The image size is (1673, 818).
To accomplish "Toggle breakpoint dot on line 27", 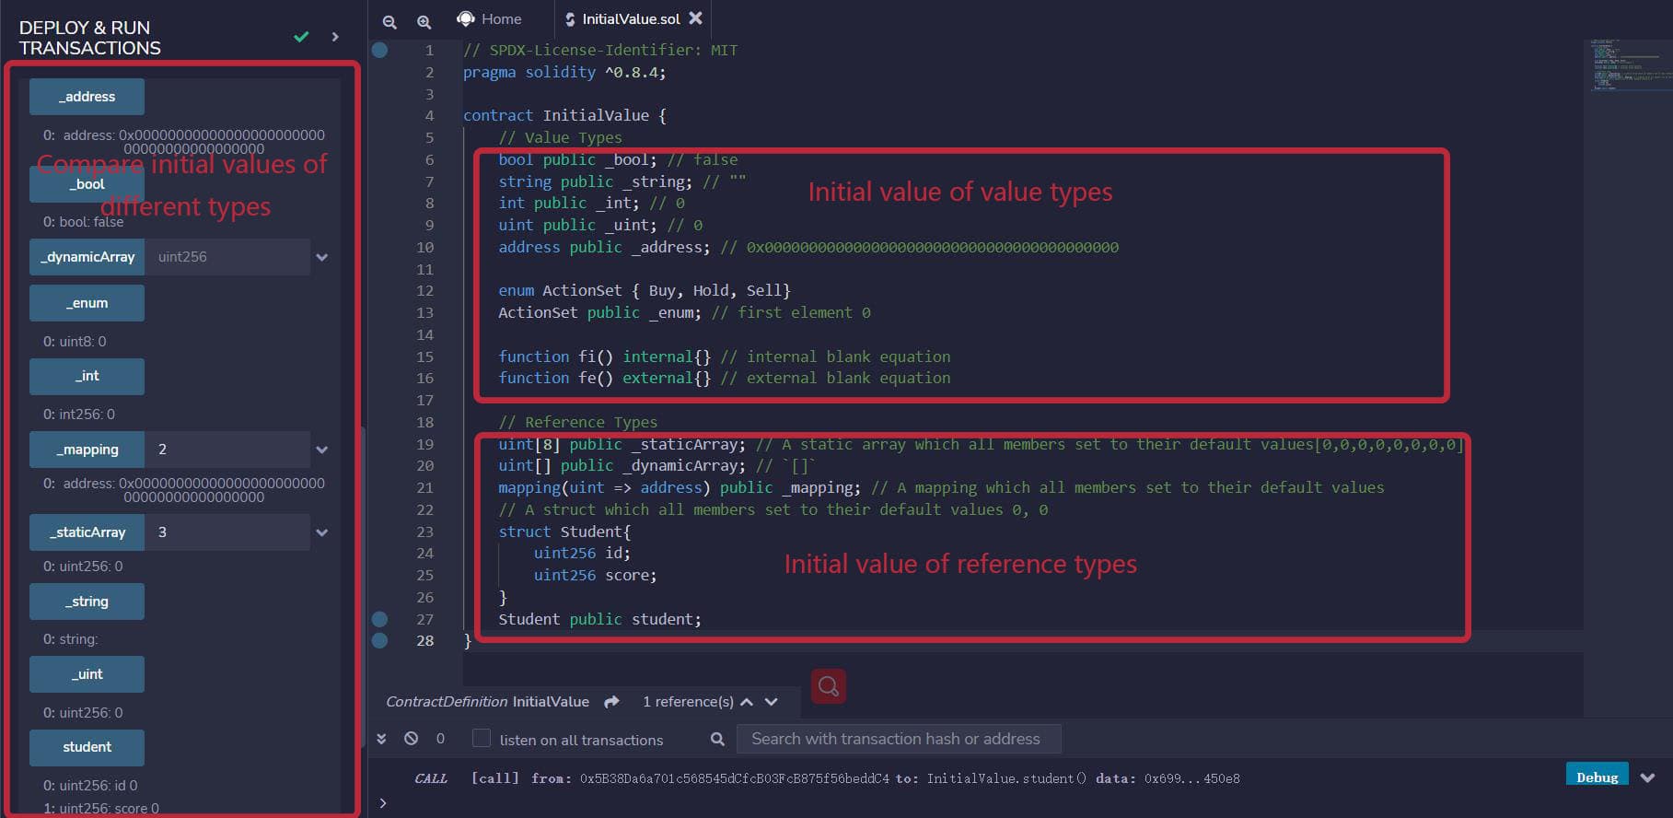I will click(379, 619).
